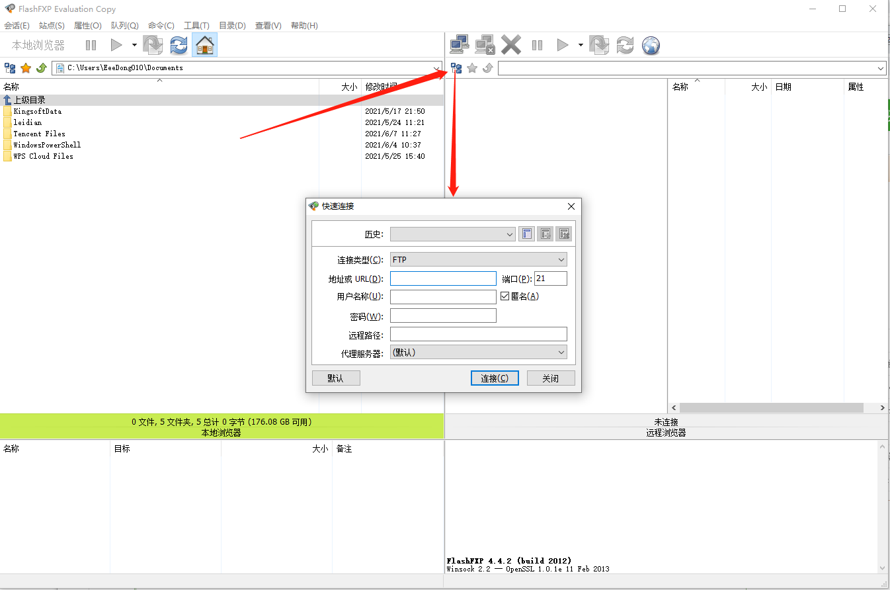
Task: Click the local pause transfer icon
Action: [x=91, y=45]
